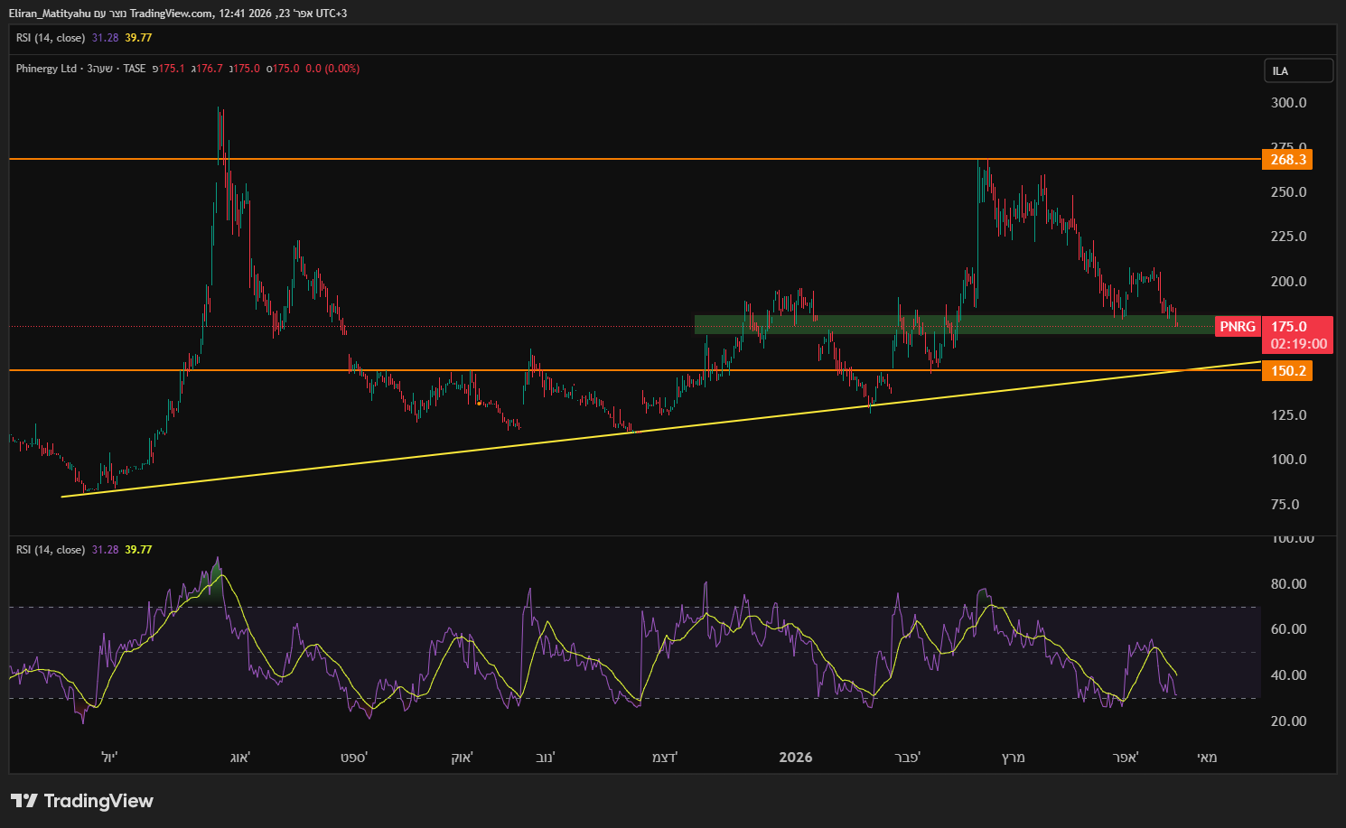
Task: Click the Phinergy Ltd symbol title
Action: (46, 69)
